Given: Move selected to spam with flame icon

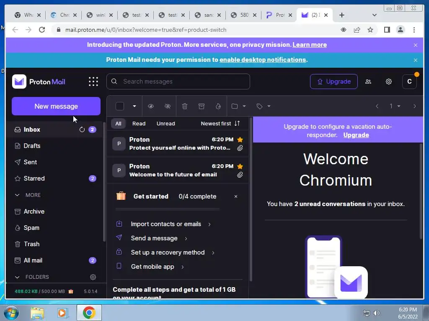Looking at the screenshot, I should tap(218, 106).
